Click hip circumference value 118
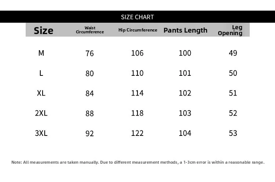 click(x=137, y=113)
